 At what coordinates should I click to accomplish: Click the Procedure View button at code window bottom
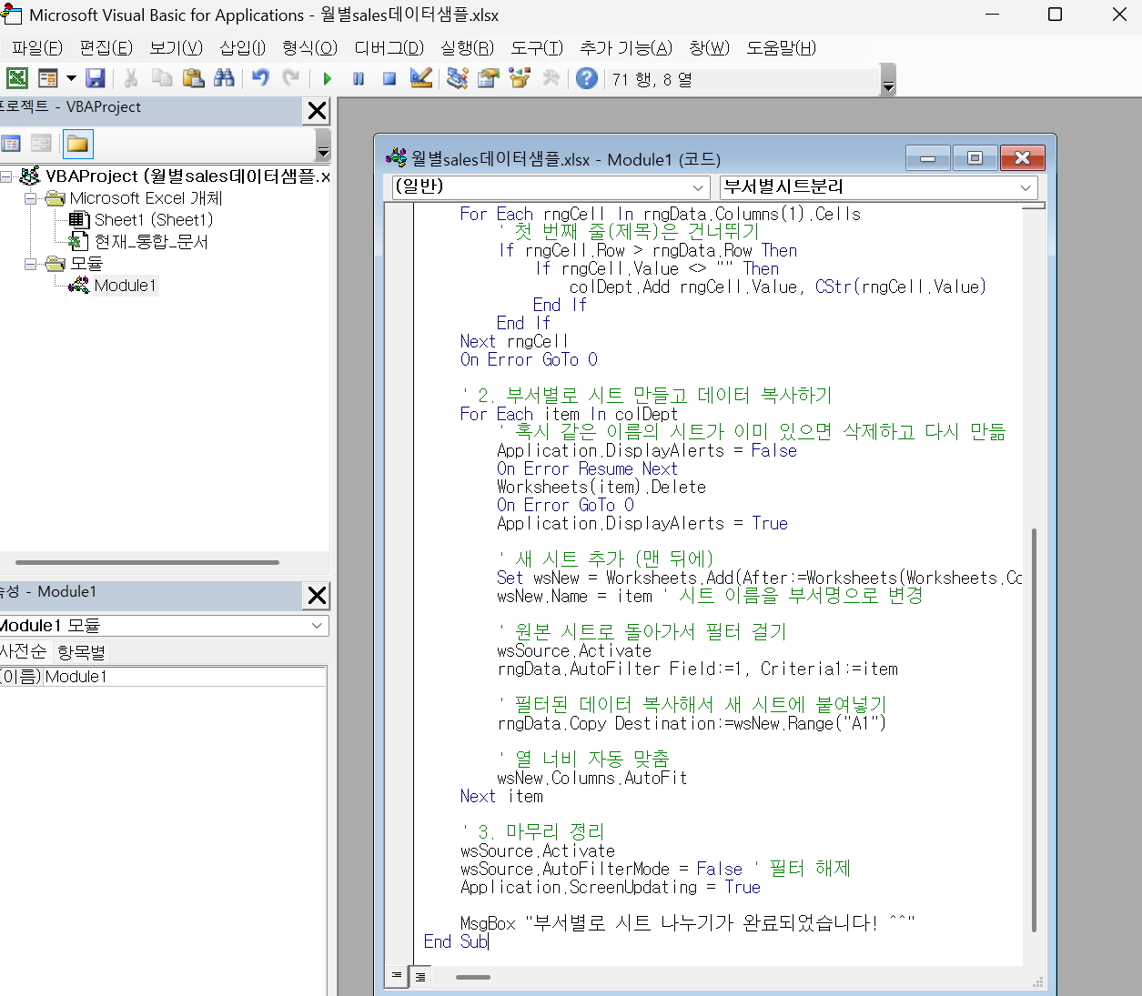point(397,976)
